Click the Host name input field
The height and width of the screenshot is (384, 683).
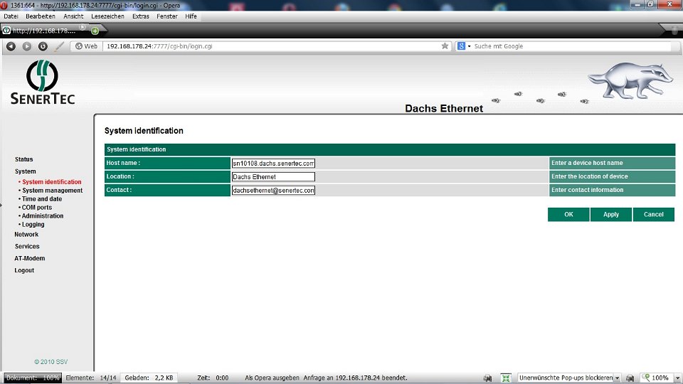tap(273, 163)
